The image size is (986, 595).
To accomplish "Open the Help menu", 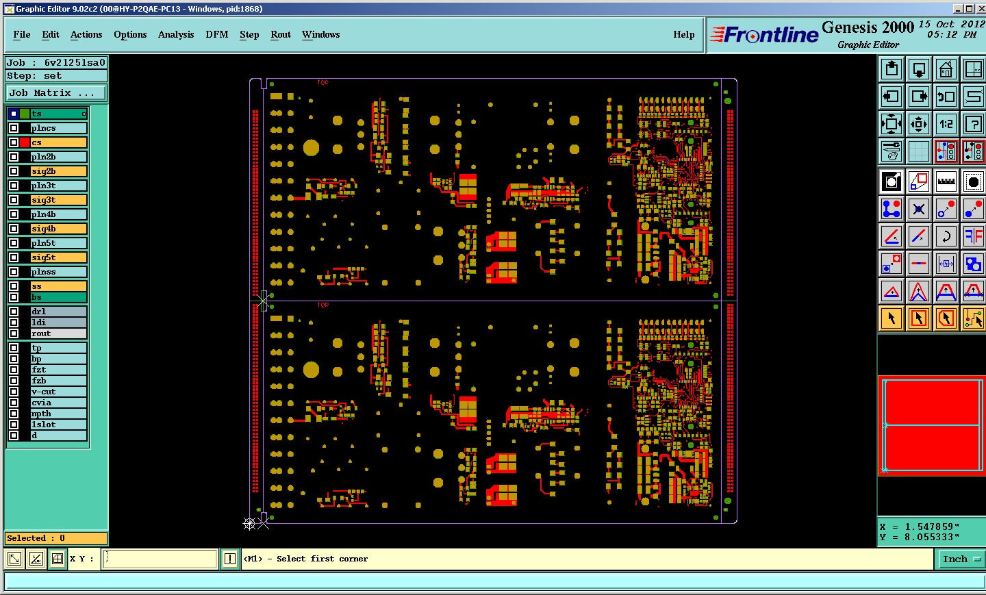I will tap(684, 34).
